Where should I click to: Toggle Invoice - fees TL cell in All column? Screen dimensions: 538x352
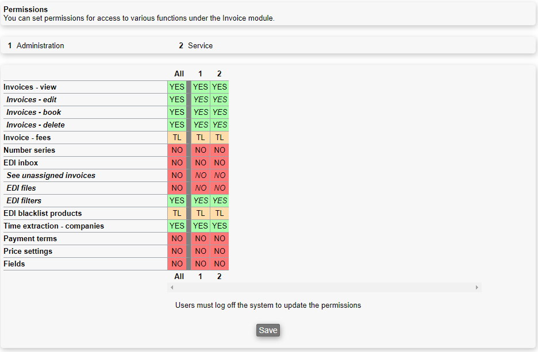[177, 138]
